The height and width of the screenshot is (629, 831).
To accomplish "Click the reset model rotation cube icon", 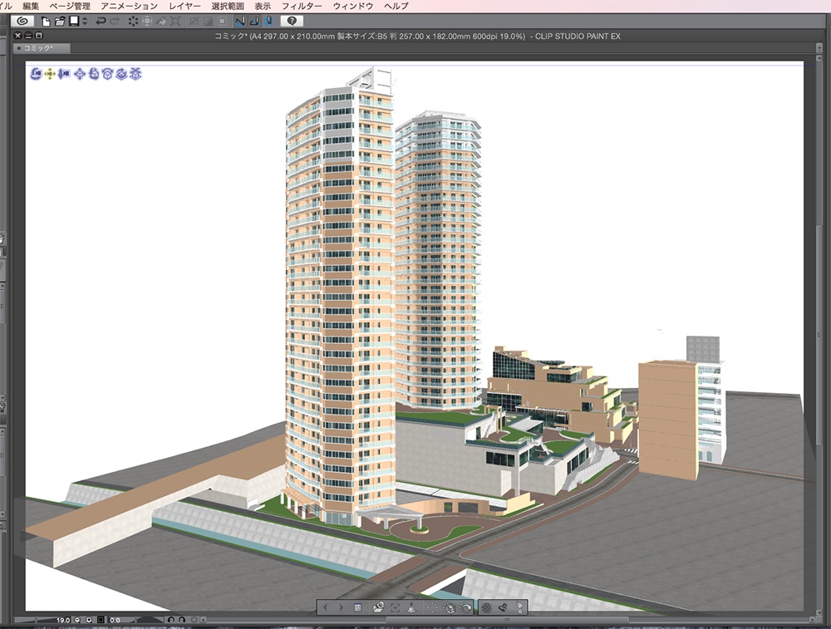I will pyautogui.click(x=449, y=607).
